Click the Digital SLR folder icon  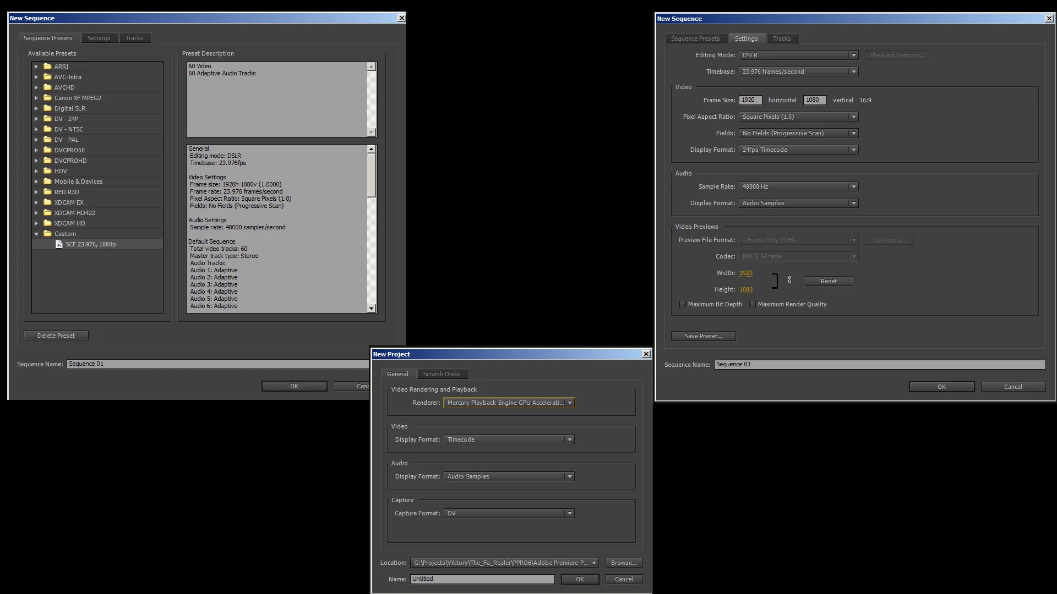click(47, 108)
